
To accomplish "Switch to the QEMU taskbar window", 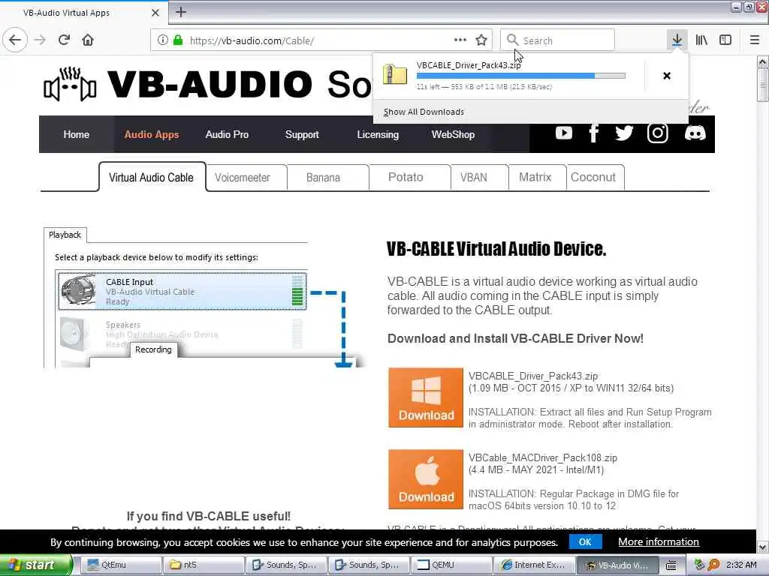I will (x=451, y=565).
